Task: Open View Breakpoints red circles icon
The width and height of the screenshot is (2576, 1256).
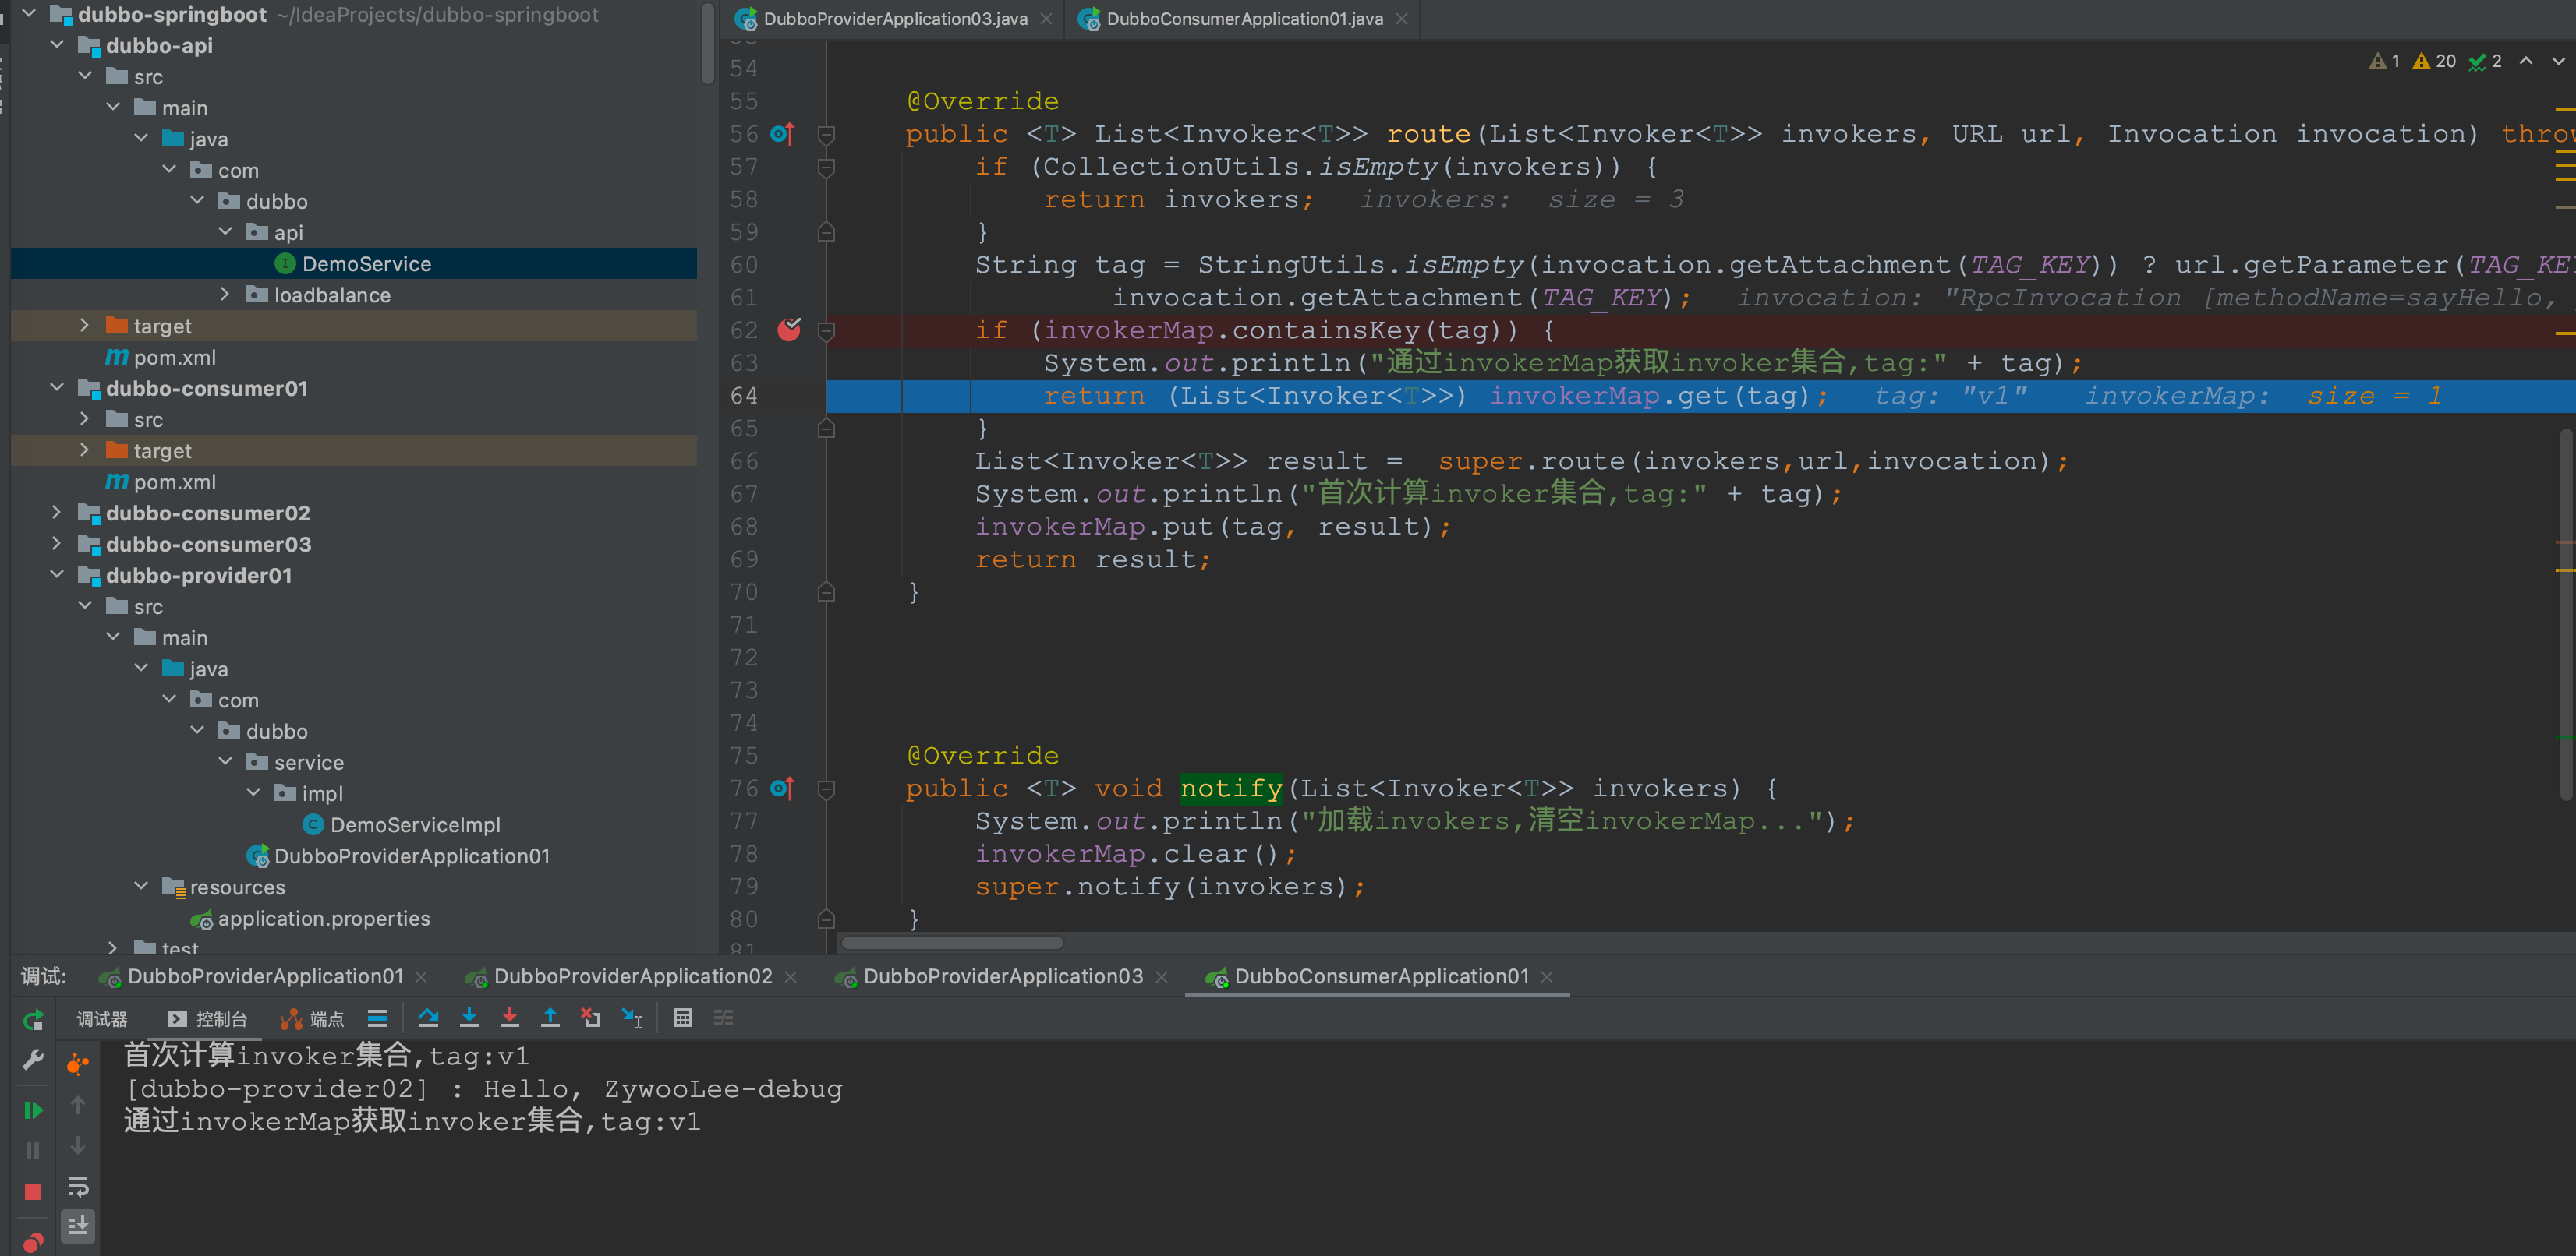Action: point(33,1242)
